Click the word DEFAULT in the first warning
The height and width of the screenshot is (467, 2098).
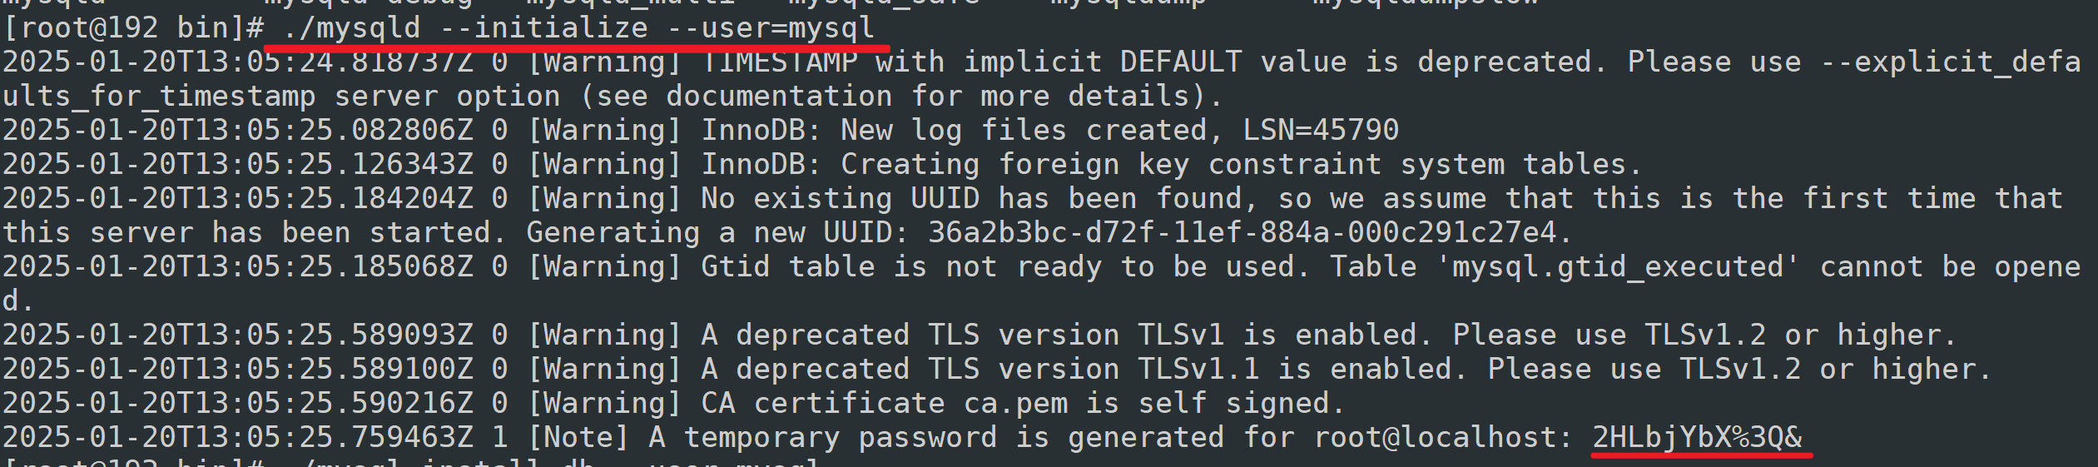tap(1180, 62)
